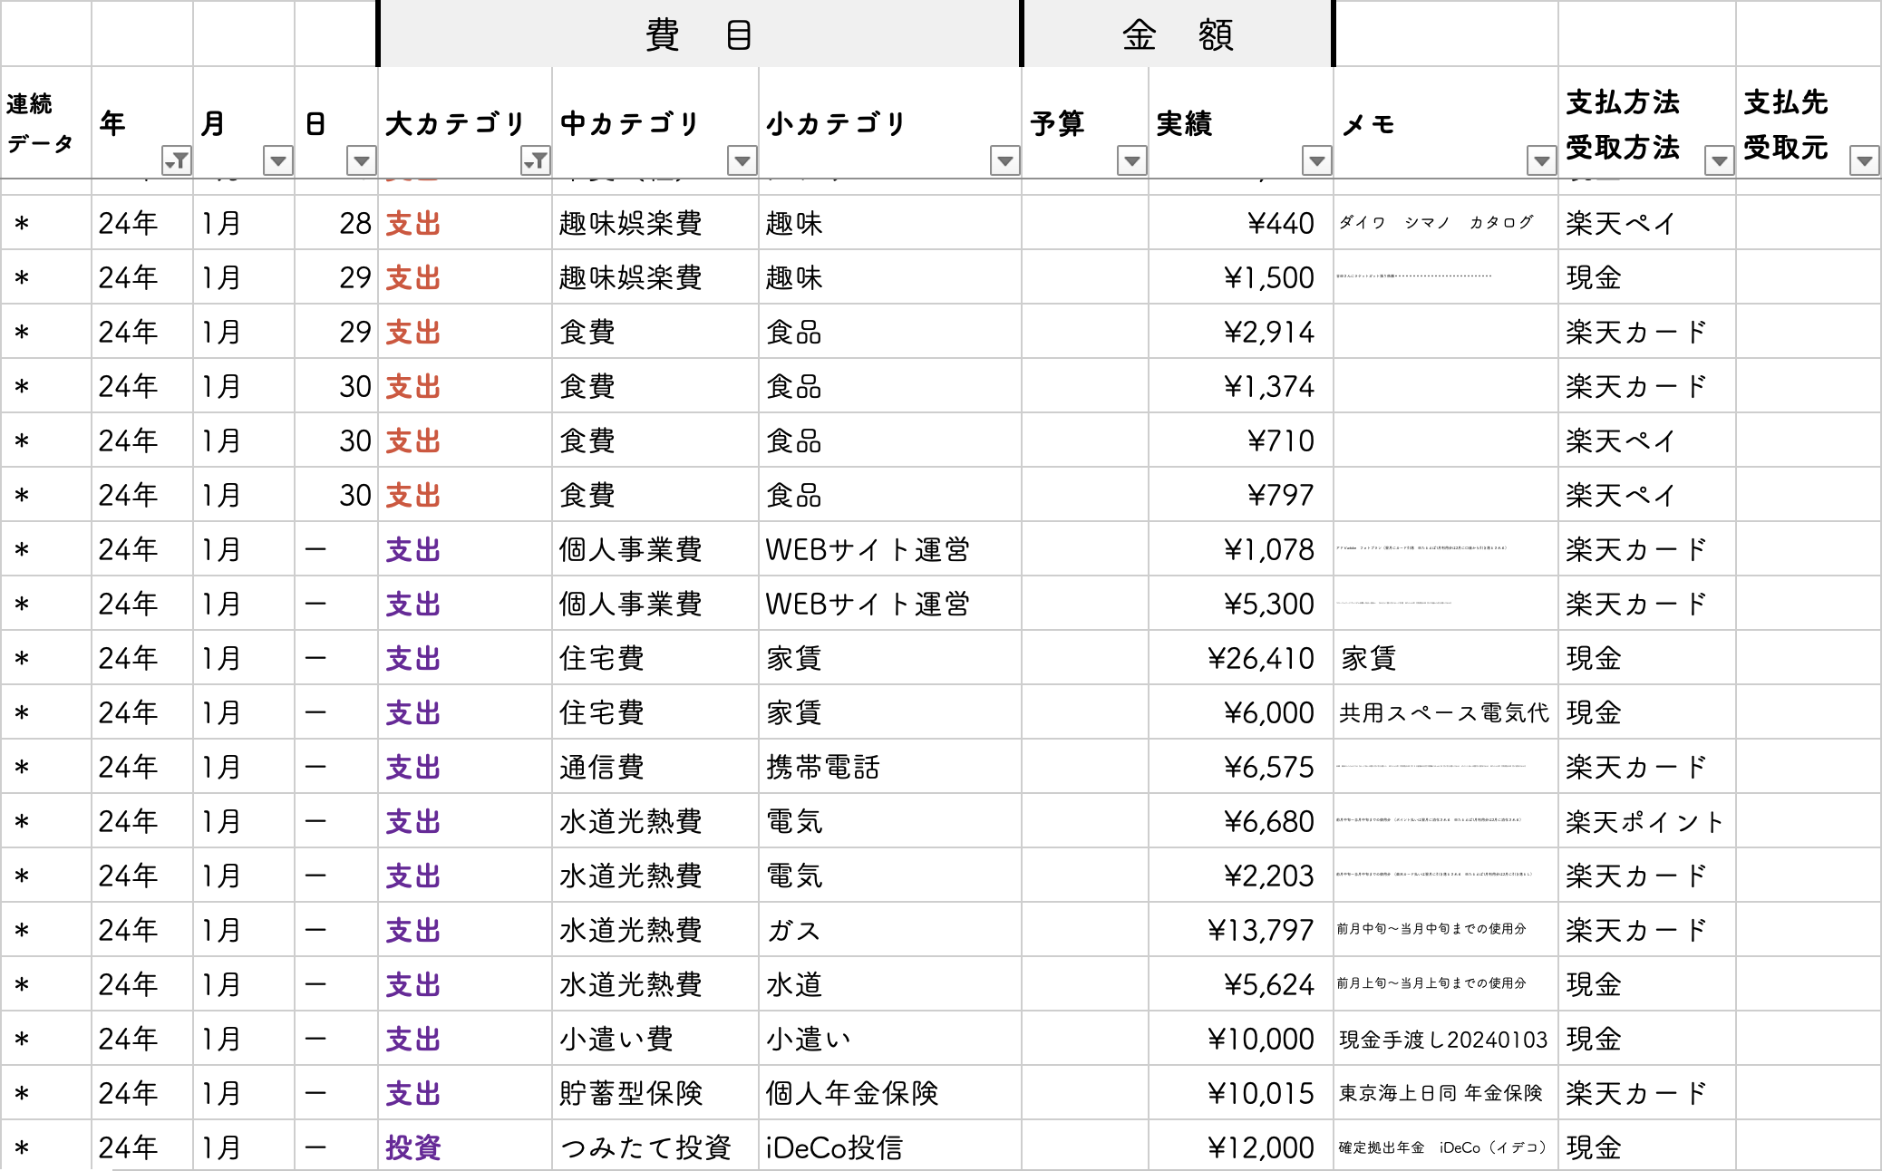The height and width of the screenshot is (1171, 1882).
Task: Click the memo ダイワ シマノ カタログ
Action: 1436,222
